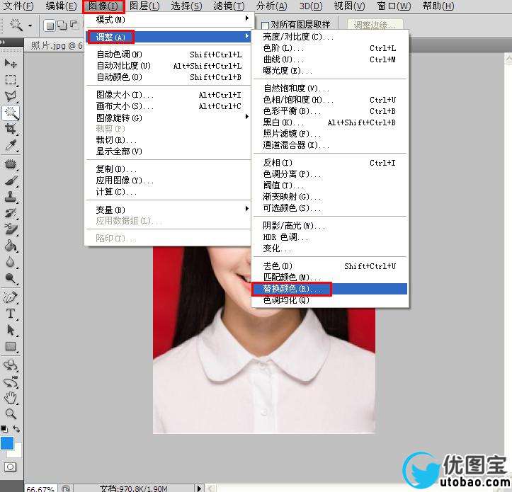Expand the 图像旋转(G) submenu
The height and width of the screenshot is (492, 512).
click(167, 118)
